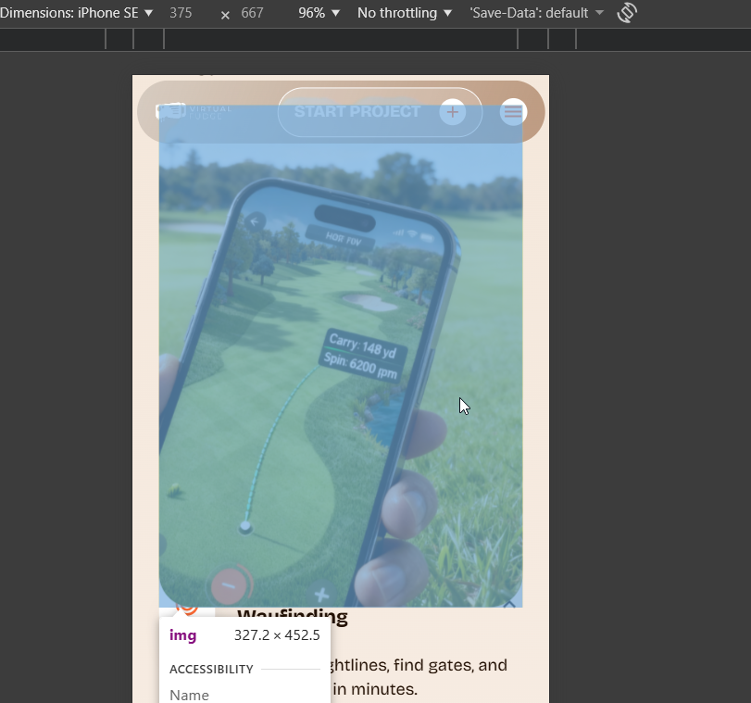
Task: Click the 327.2 × 452.5 size text
Action: 277,635
